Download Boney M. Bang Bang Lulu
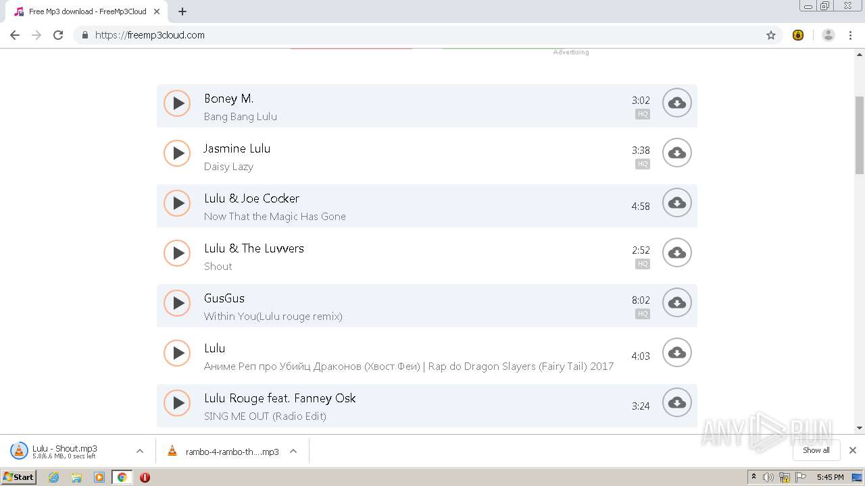865x486 pixels. 676,103
